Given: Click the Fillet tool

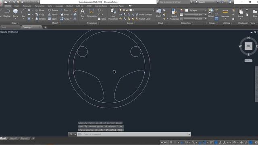Looking at the screenshot, I should [64, 14].
